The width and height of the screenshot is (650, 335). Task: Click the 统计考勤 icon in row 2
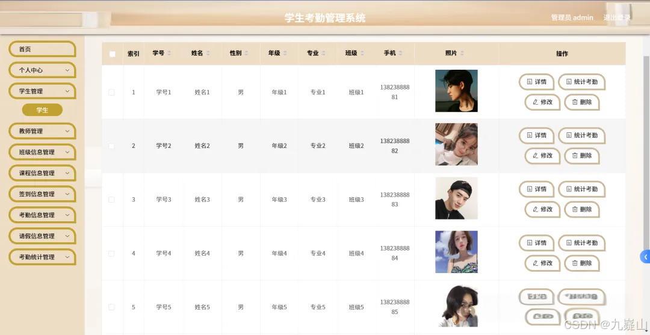pos(569,135)
